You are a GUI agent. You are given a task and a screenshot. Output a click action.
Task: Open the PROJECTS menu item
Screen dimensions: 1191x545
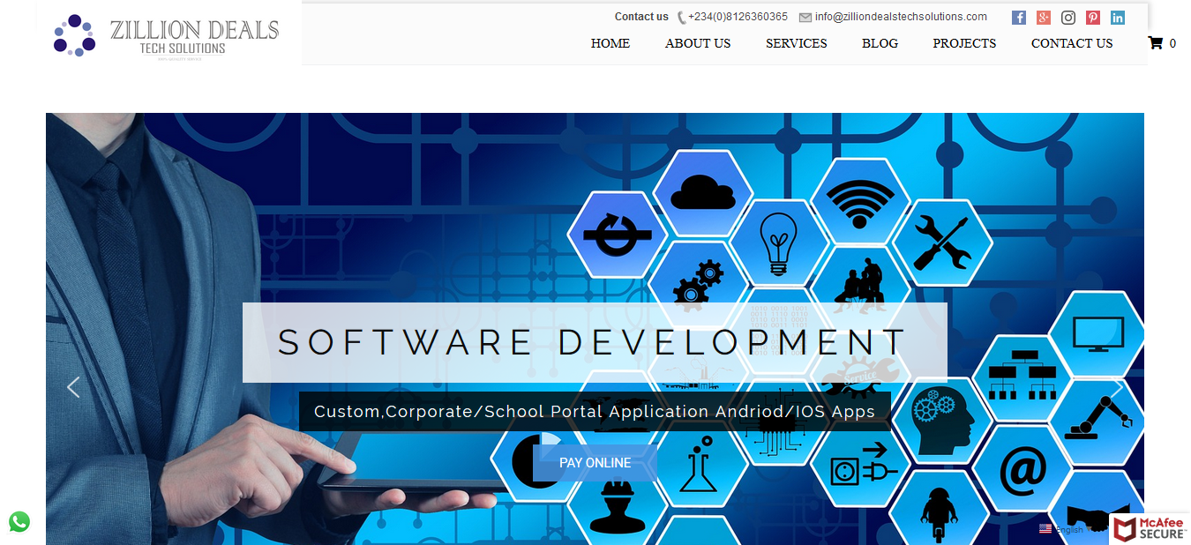click(x=964, y=43)
